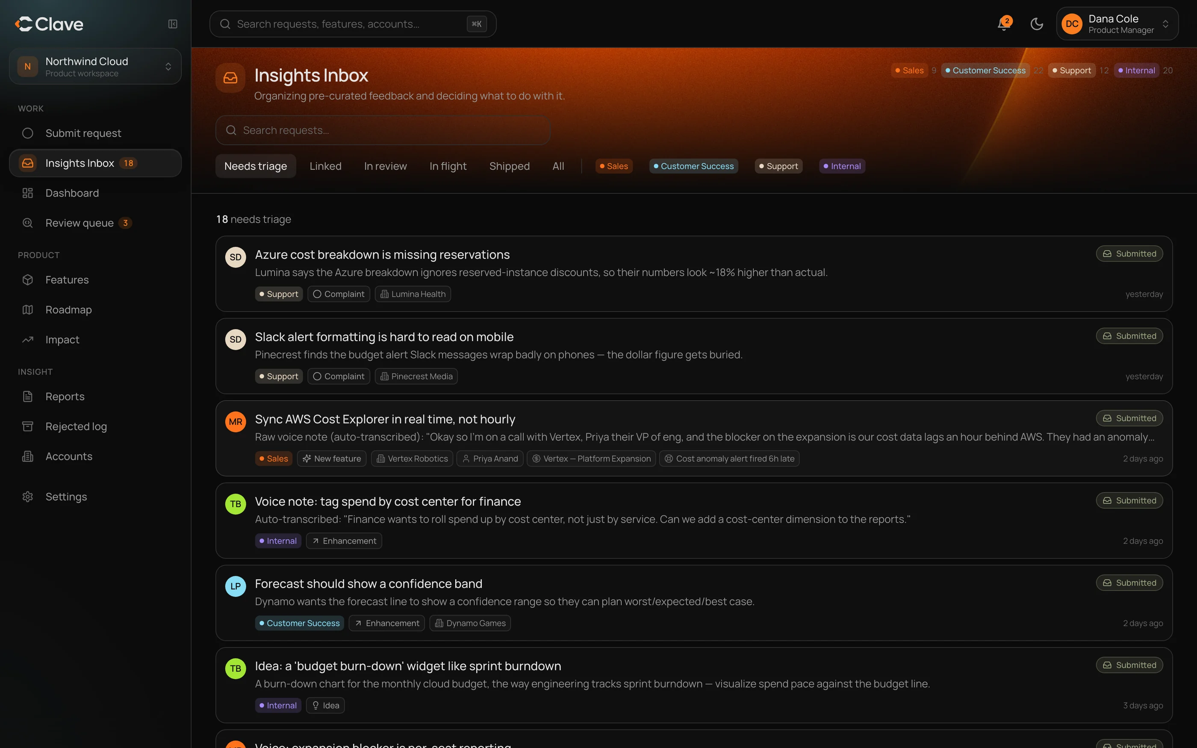1197x748 pixels.
Task: Click Customer Success count badge in header
Action: point(985,70)
